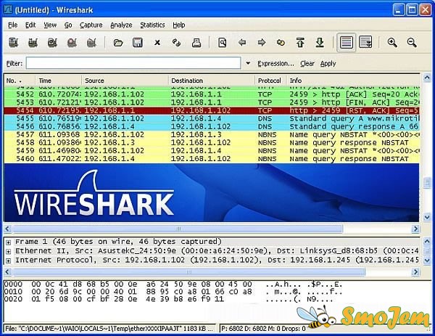Sort by the Info column header
Image resolution: width=435 pixels, height=336 pixels.
pyautogui.click(x=353, y=81)
